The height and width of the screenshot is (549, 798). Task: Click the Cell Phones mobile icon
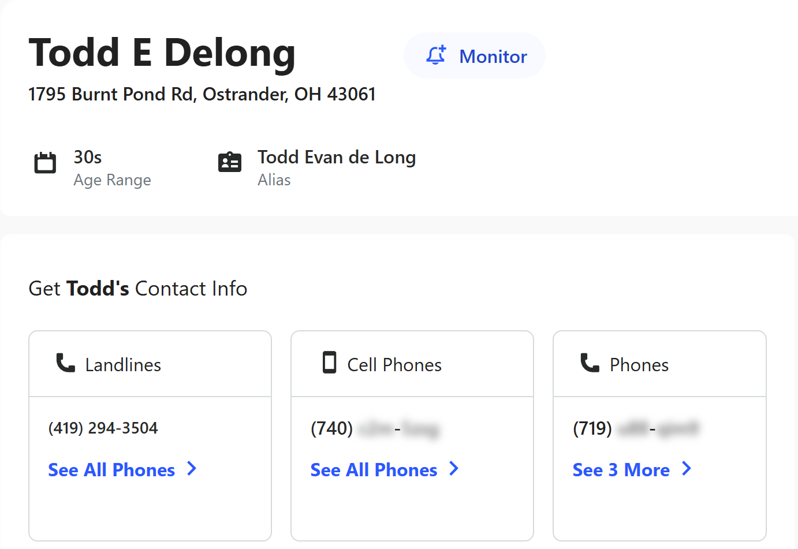(329, 363)
